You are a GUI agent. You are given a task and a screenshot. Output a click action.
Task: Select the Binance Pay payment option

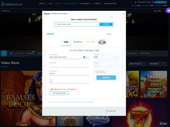click(90, 42)
